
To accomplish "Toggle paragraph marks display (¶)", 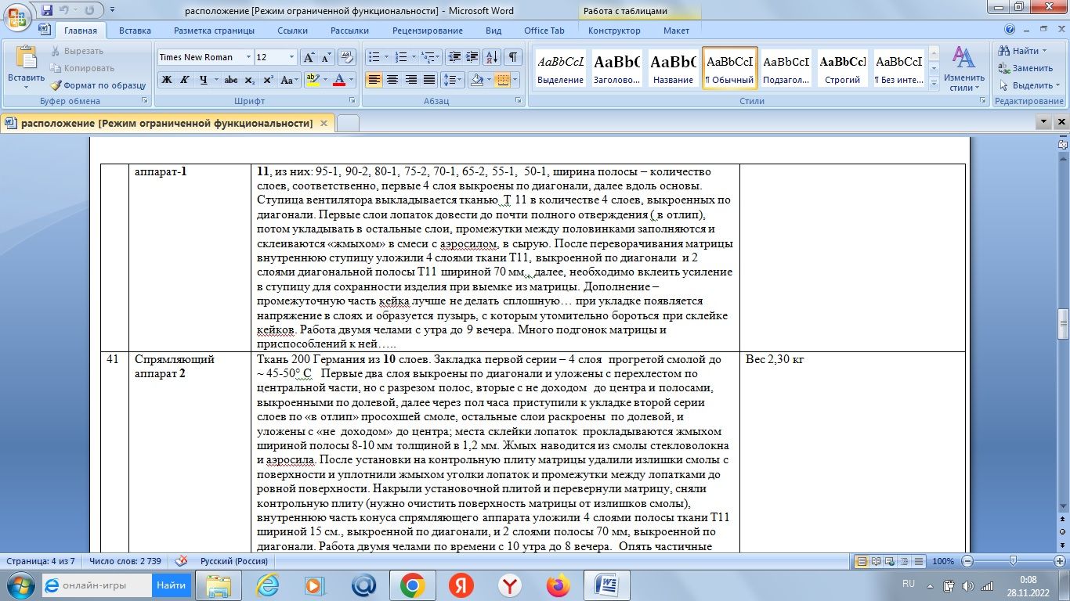I will pyautogui.click(x=513, y=57).
